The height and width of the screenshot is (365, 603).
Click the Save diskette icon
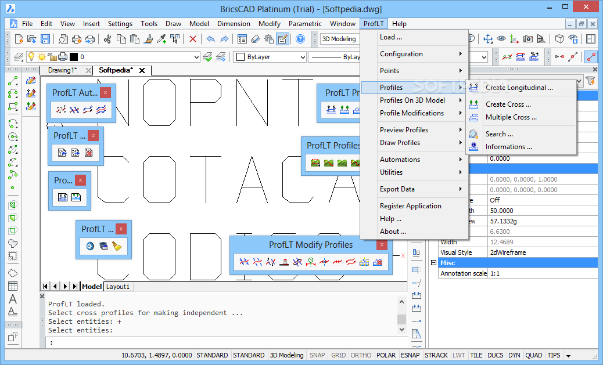click(x=45, y=39)
